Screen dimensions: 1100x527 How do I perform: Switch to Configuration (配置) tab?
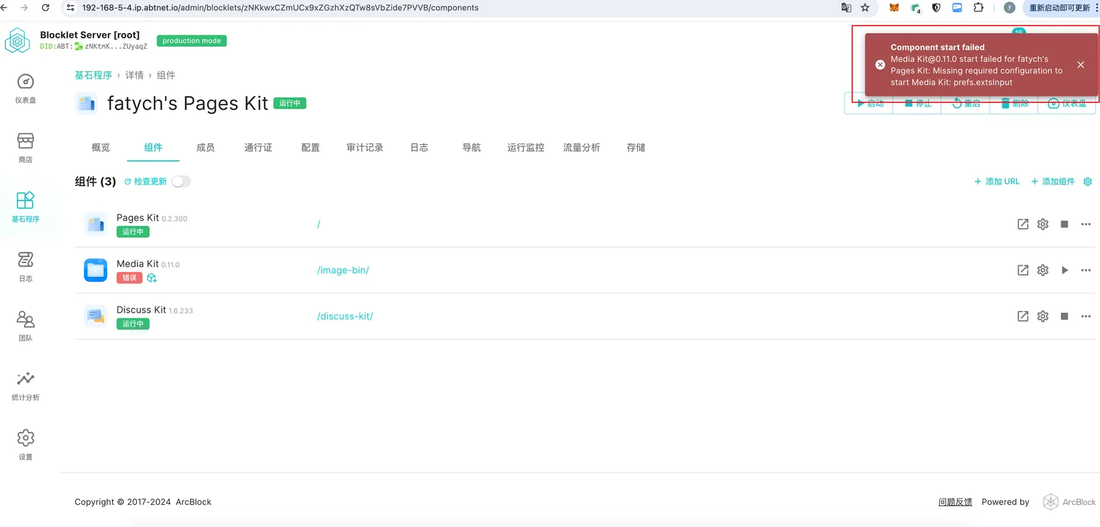click(311, 148)
